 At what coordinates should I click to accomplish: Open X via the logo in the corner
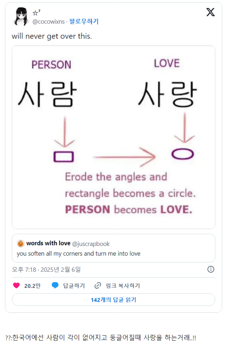[x=210, y=12]
